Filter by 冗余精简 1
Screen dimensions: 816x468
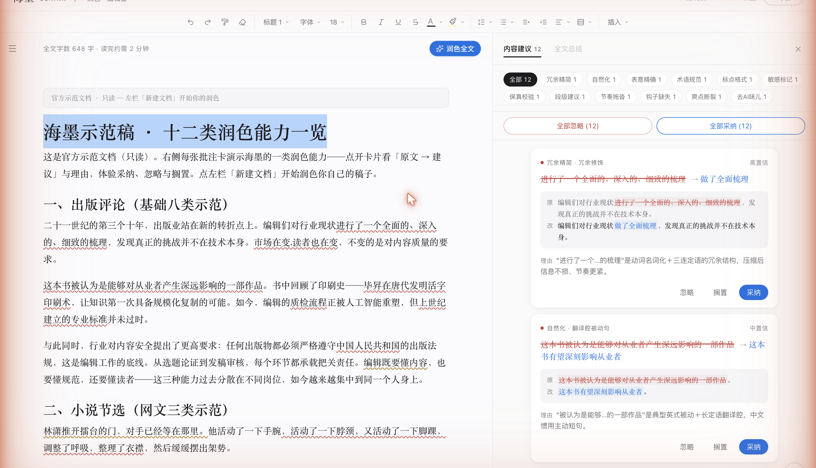pyautogui.click(x=561, y=79)
